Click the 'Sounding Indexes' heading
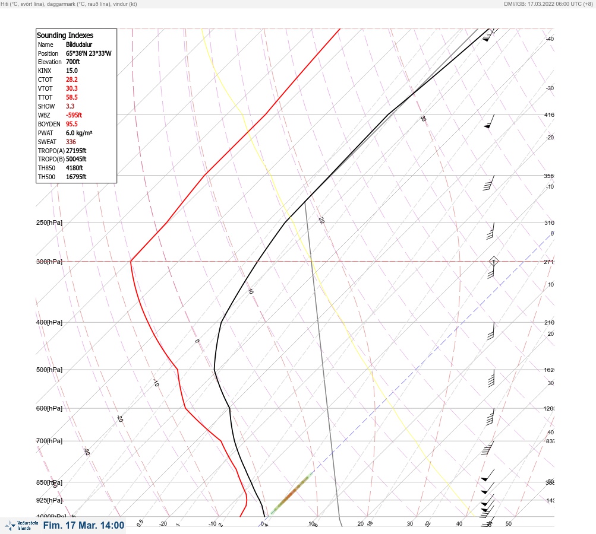 coord(65,35)
